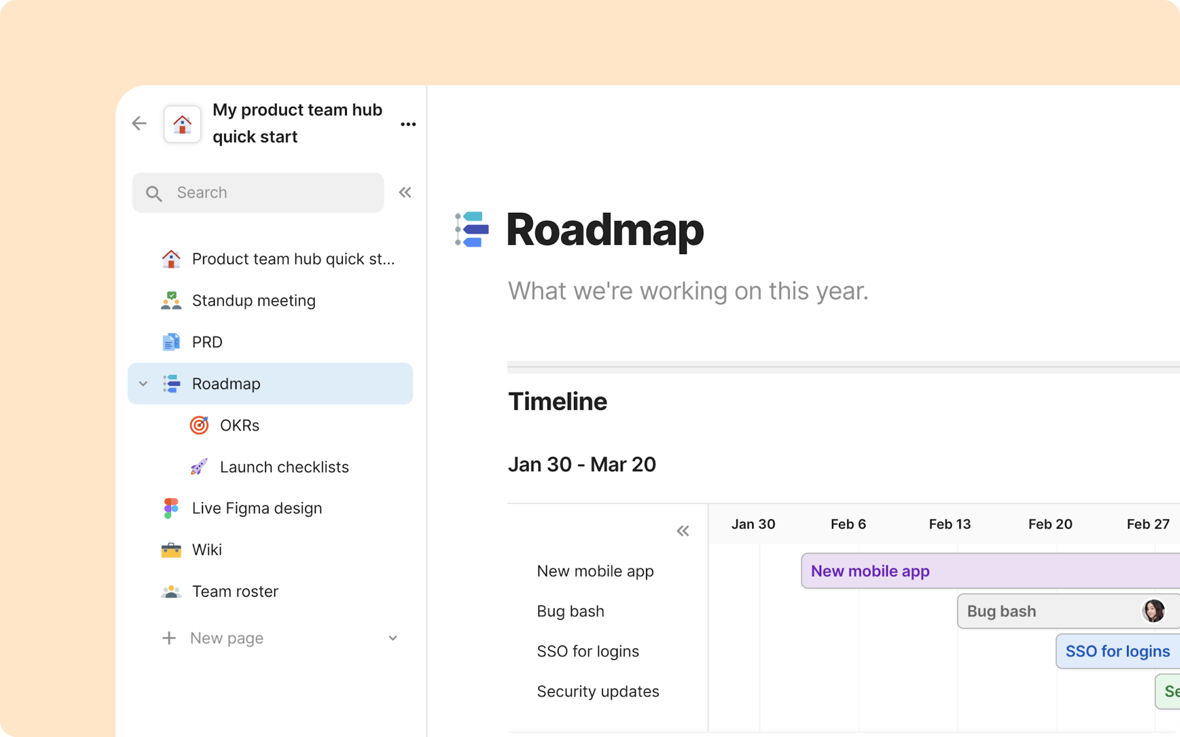
Task: Click the Roadmap page title icon
Action: point(472,229)
